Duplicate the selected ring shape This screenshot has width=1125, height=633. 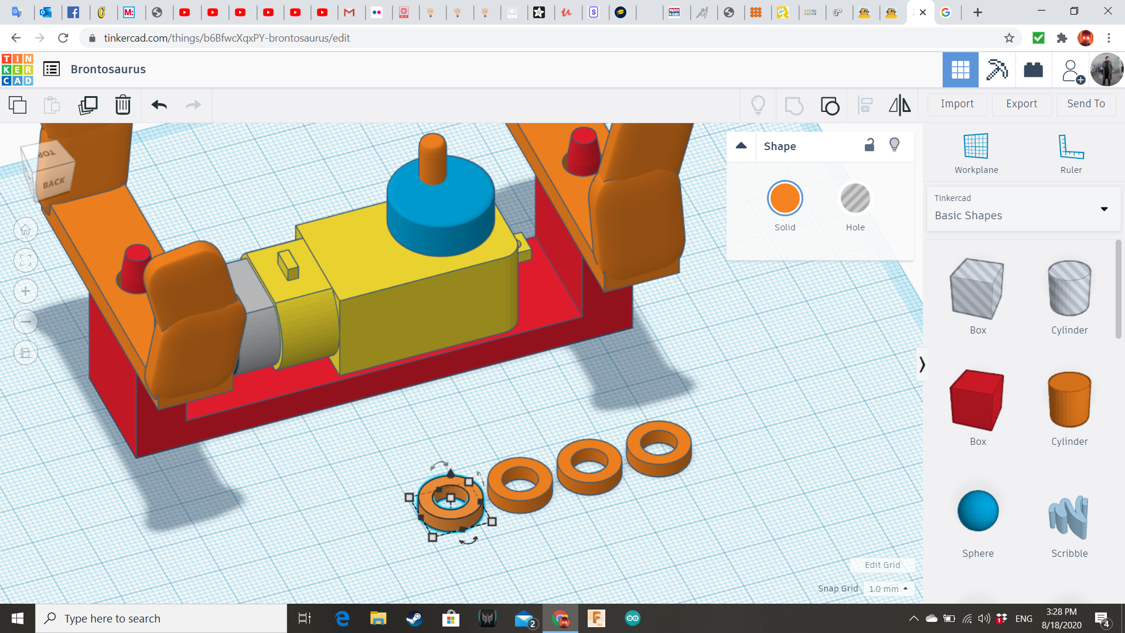tap(88, 105)
